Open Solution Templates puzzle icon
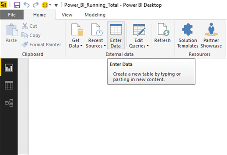Viewport: 227px width, 155px height. click(188, 29)
